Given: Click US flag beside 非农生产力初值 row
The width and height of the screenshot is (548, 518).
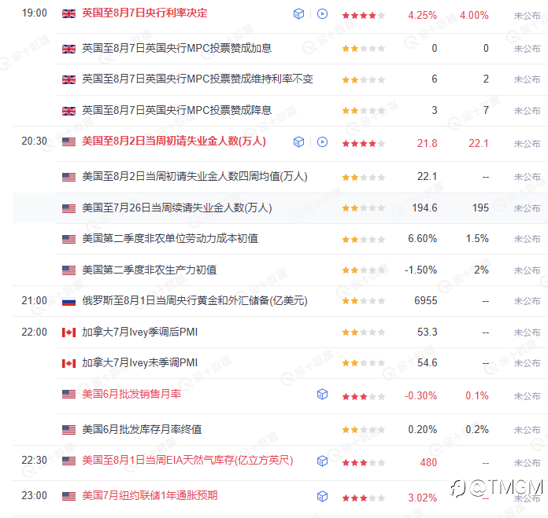Looking at the screenshot, I should point(68,270).
